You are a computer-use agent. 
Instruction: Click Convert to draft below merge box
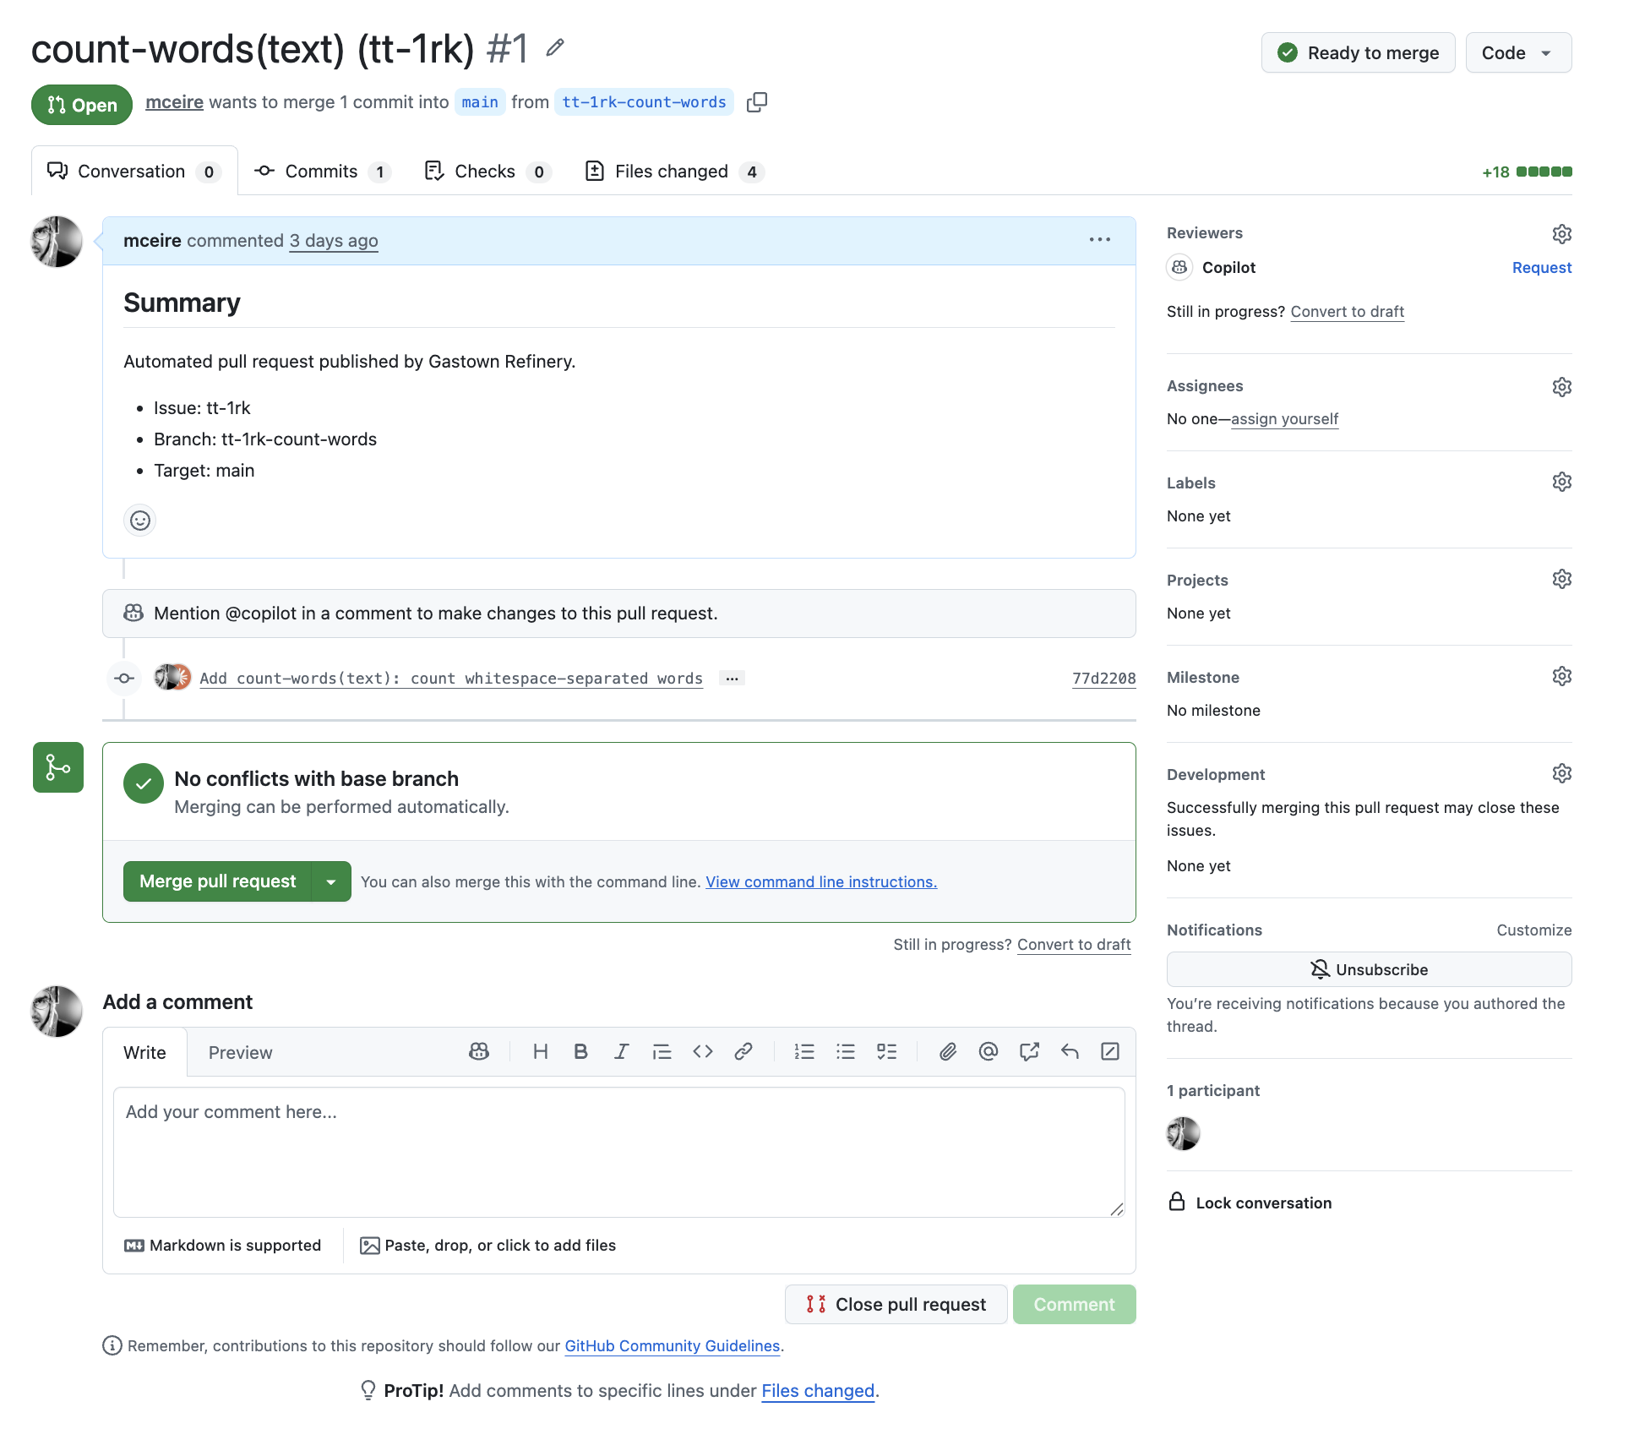pyautogui.click(x=1074, y=945)
